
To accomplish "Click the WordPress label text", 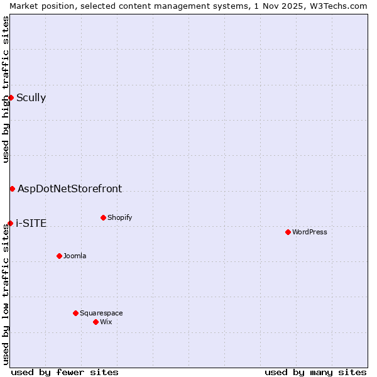I will click(310, 232).
